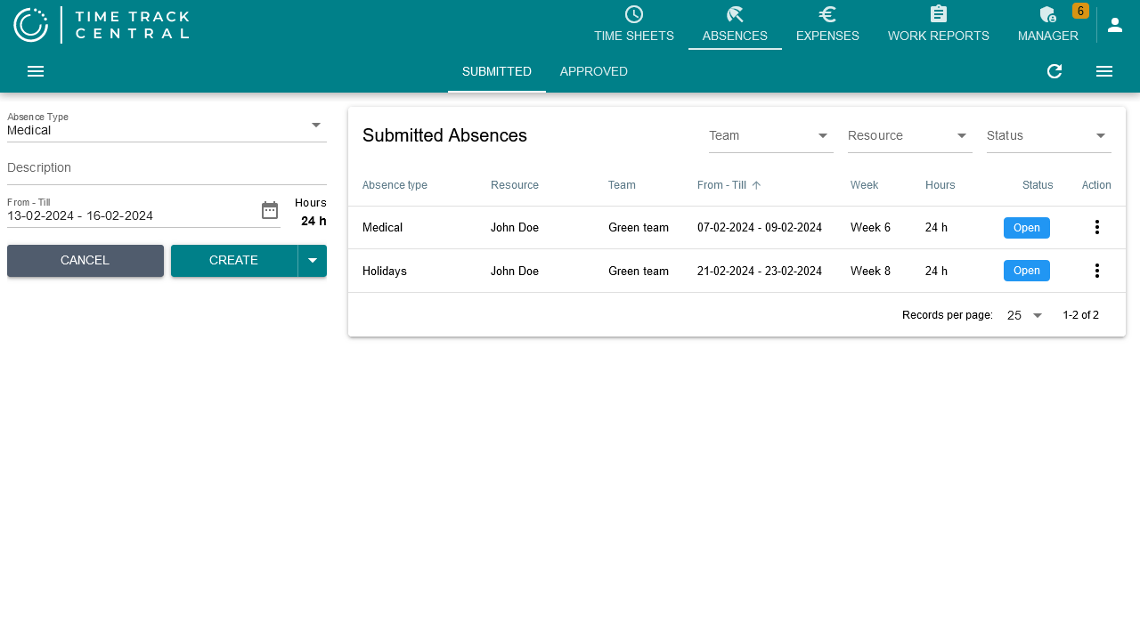Sort by Resource column header
Viewport: 1140px width, 641px height.
515,185
